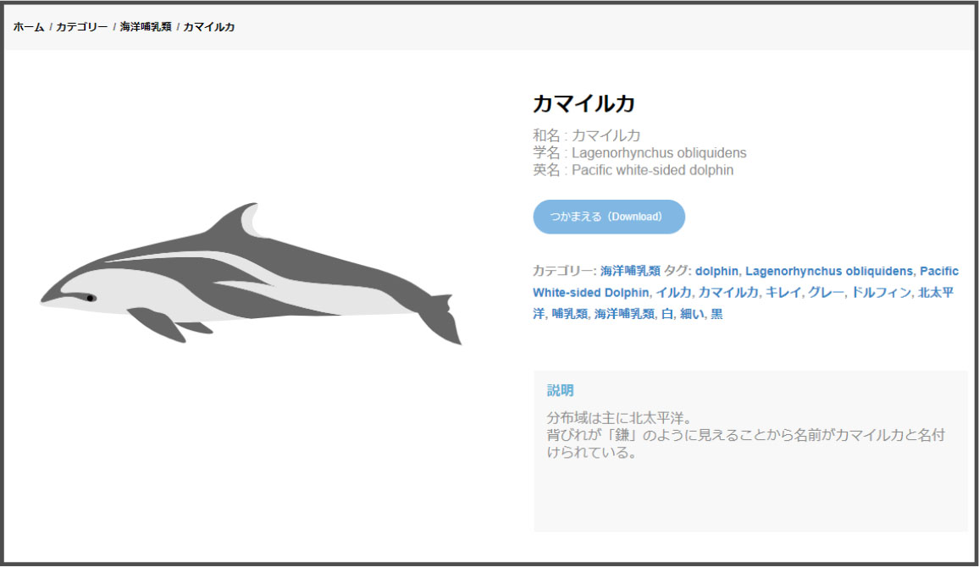Select the 黒 tag

[x=716, y=313]
